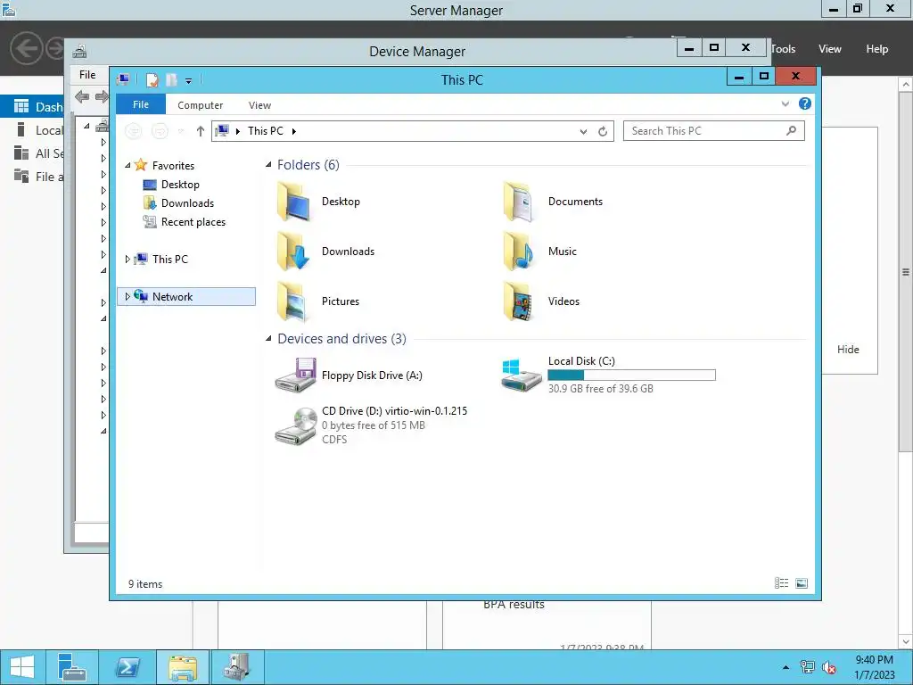The image size is (913, 685).
Task: Select Dashboard in Server Manager sidebar
Action: tap(32, 107)
